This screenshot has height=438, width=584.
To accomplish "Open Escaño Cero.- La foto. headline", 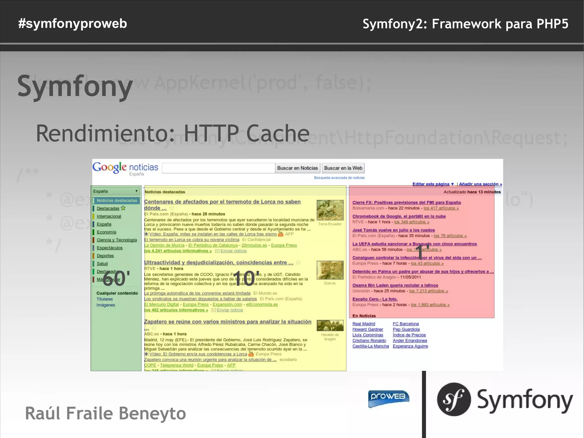I will (375, 299).
